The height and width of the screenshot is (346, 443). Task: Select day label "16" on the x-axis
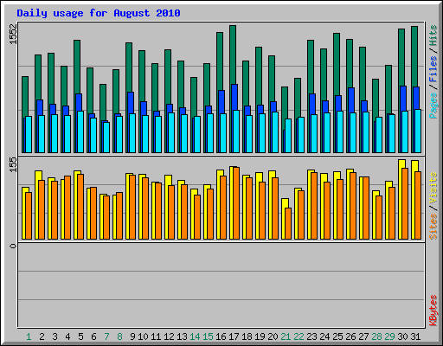(x=221, y=336)
